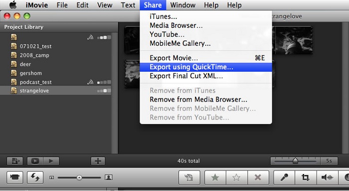
Task: Open the camera import window
Action: (14, 178)
